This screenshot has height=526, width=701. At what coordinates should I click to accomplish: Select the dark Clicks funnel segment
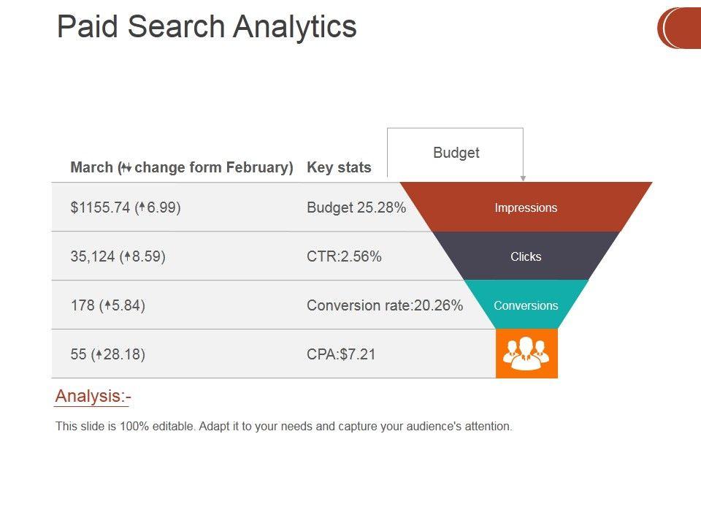pyautogui.click(x=526, y=256)
